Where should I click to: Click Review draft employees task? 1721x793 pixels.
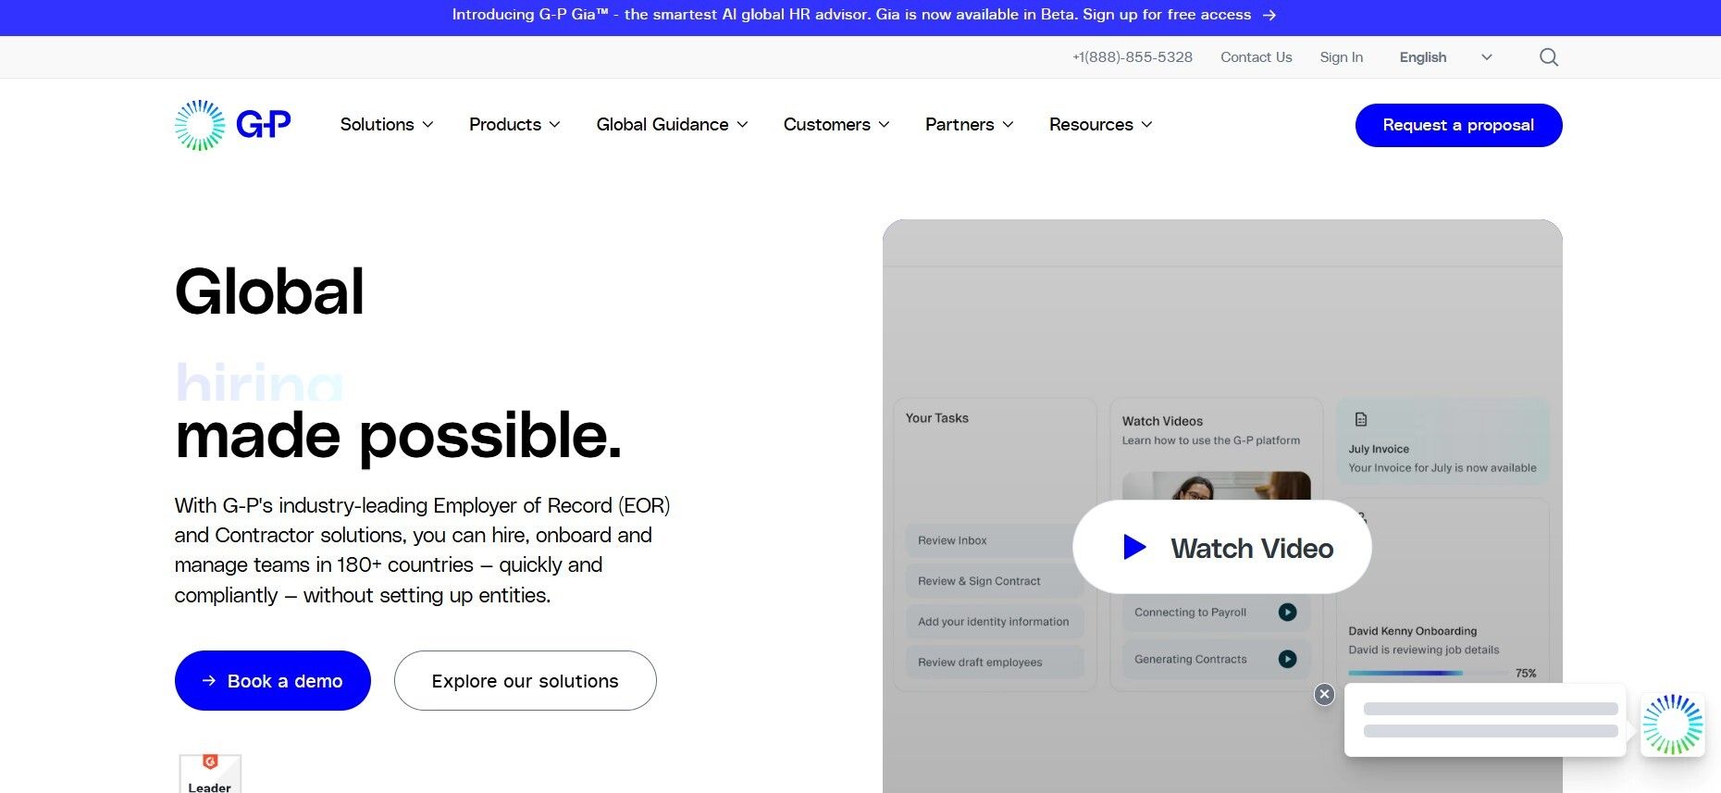(x=994, y=663)
